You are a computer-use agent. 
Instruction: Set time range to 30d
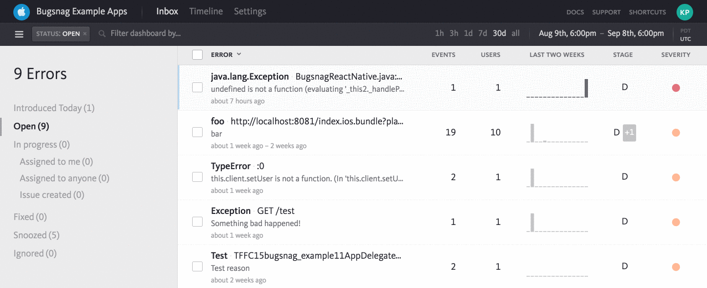(x=499, y=33)
